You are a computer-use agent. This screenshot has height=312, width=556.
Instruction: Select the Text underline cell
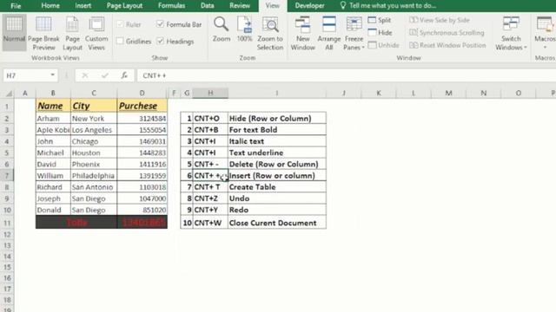277,153
